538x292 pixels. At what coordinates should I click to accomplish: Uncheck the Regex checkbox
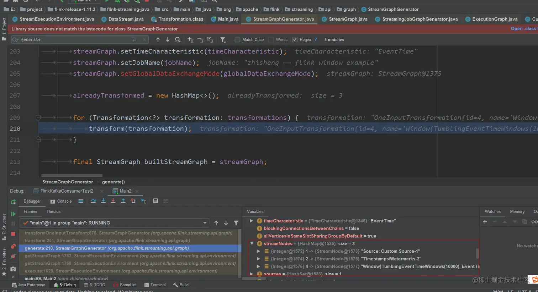(x=295, y=40)
